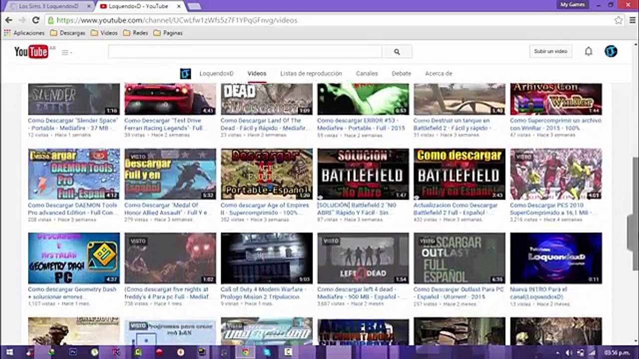Reload the page with the refresh icon
Viewport: 639px width, 359px height.
[x=35, y=20]
